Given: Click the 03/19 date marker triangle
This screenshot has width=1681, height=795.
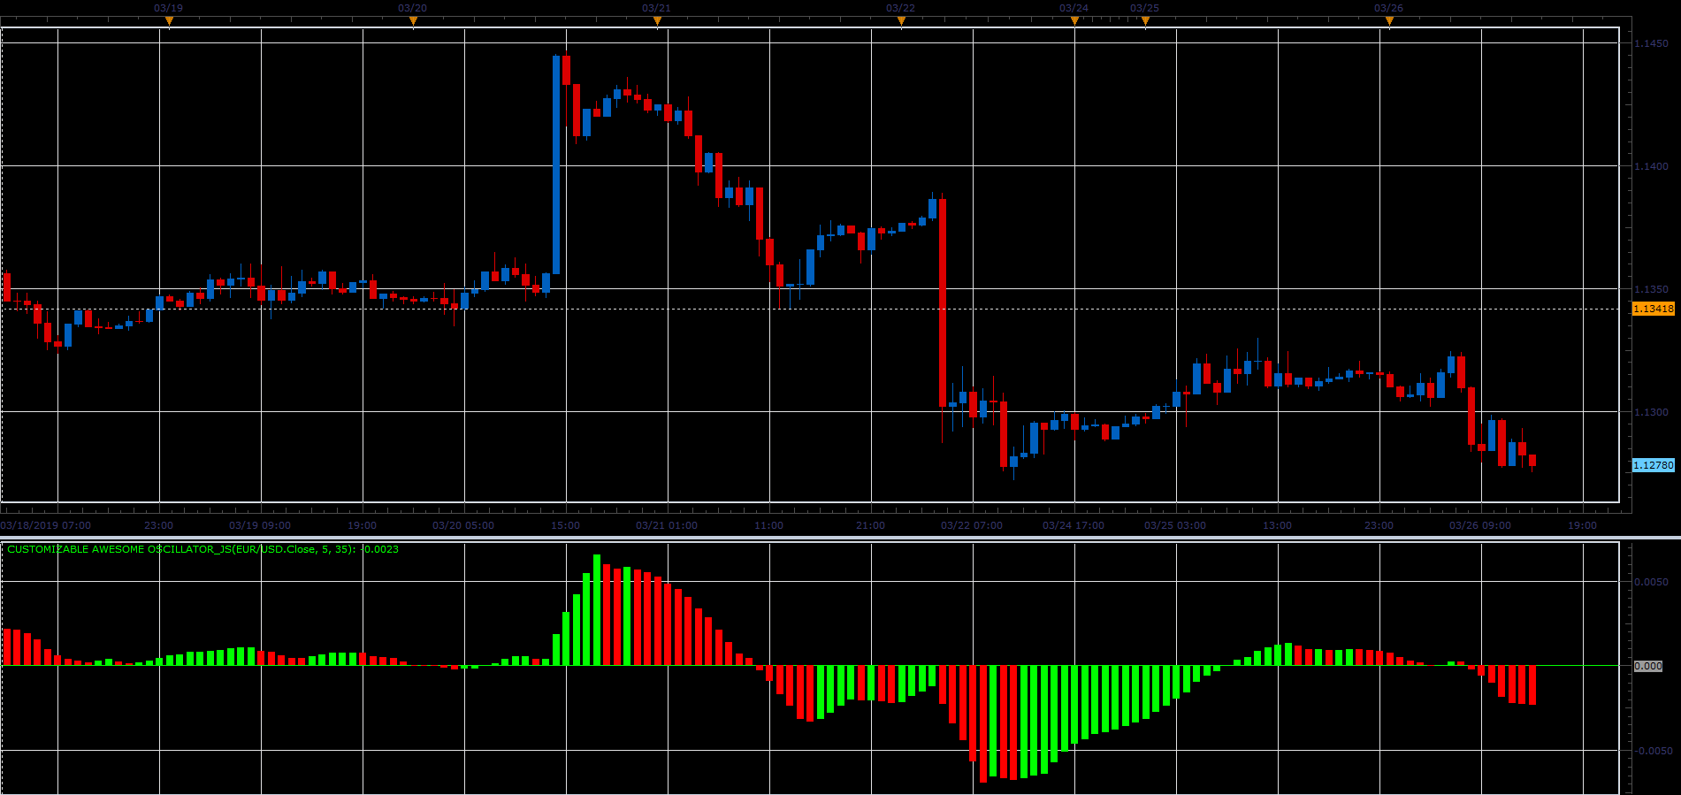Looking at the screenshot, I should (x=169, y=22).
